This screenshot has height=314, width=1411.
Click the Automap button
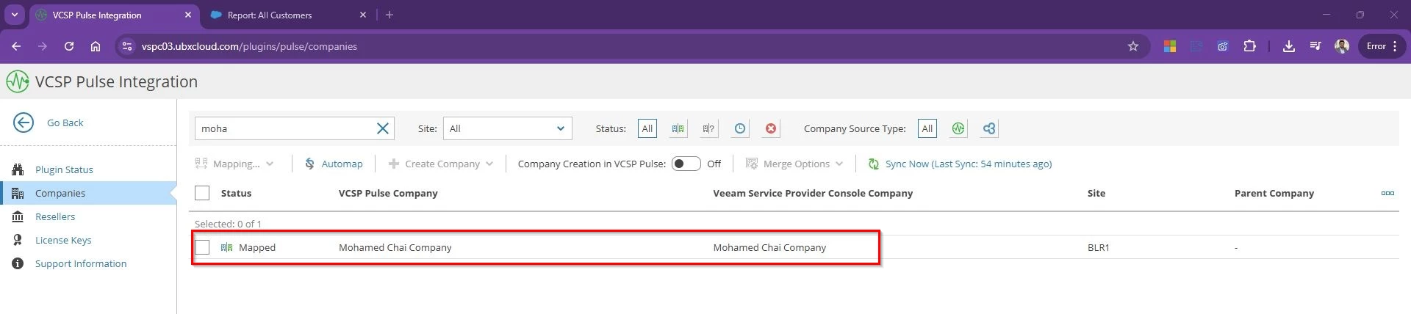[x=334, y=164]
